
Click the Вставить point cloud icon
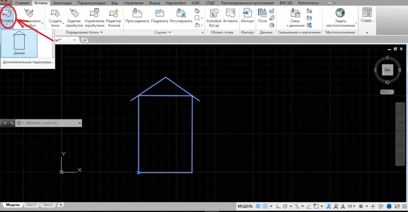230,13
